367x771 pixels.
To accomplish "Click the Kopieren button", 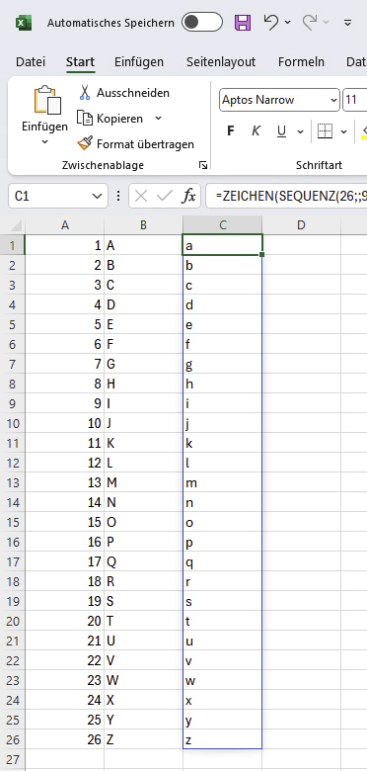I will (110, 119).
